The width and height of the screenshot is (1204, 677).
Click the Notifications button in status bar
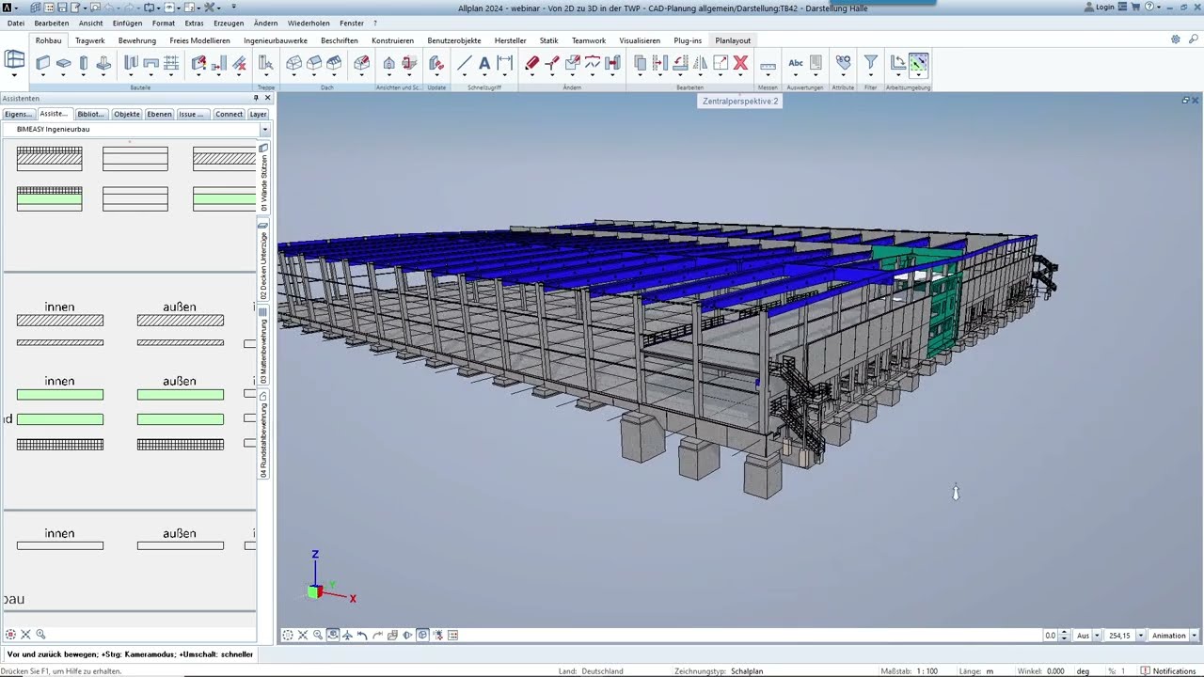click(x=1169, y=671)
